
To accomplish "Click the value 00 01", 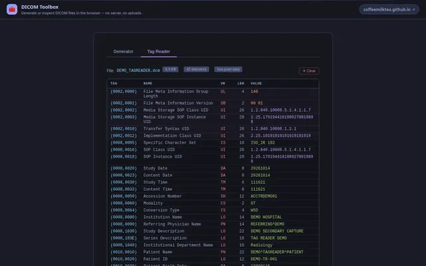I will 256,103.
